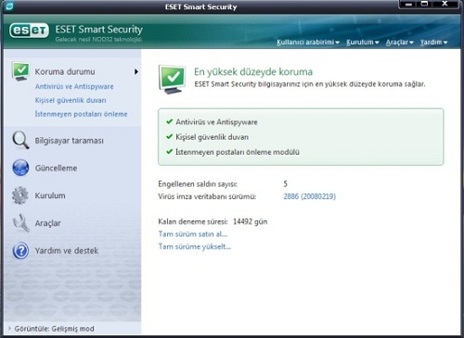Click virus database version 2886 (20080219) link

[309, 196]
